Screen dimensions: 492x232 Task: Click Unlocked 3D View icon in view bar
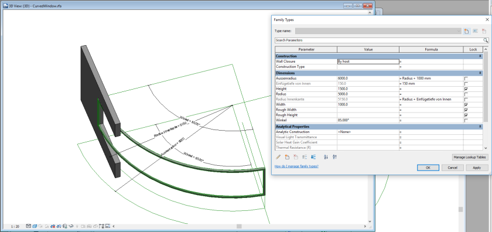[x=64, y=226]
